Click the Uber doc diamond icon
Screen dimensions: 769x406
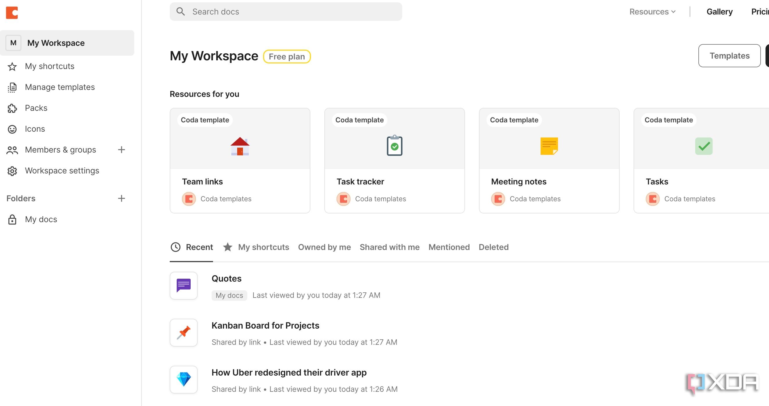tap(184, 380)
